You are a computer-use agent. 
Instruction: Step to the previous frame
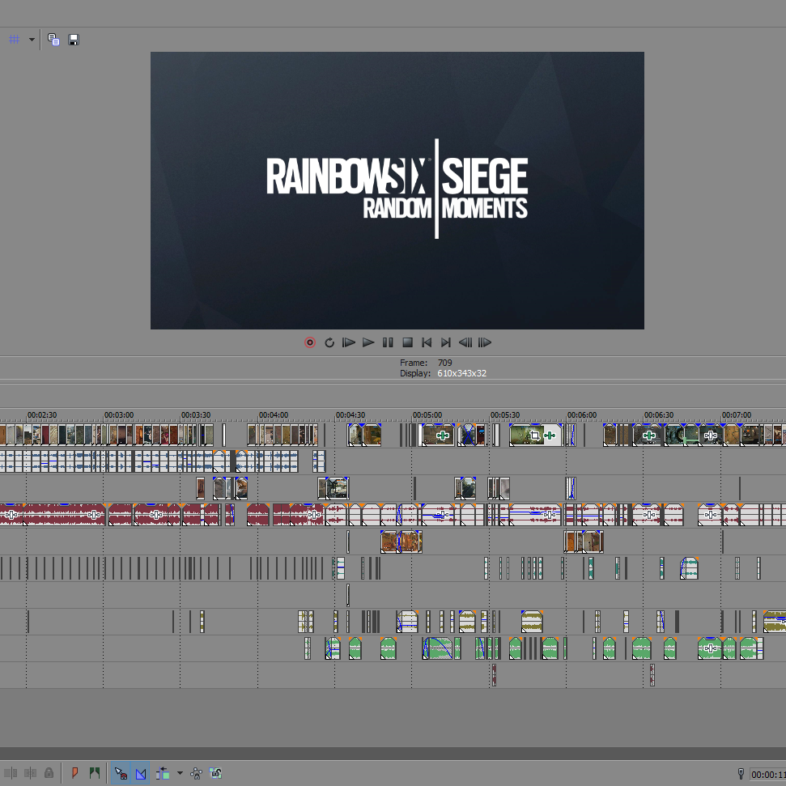point(465,342)
